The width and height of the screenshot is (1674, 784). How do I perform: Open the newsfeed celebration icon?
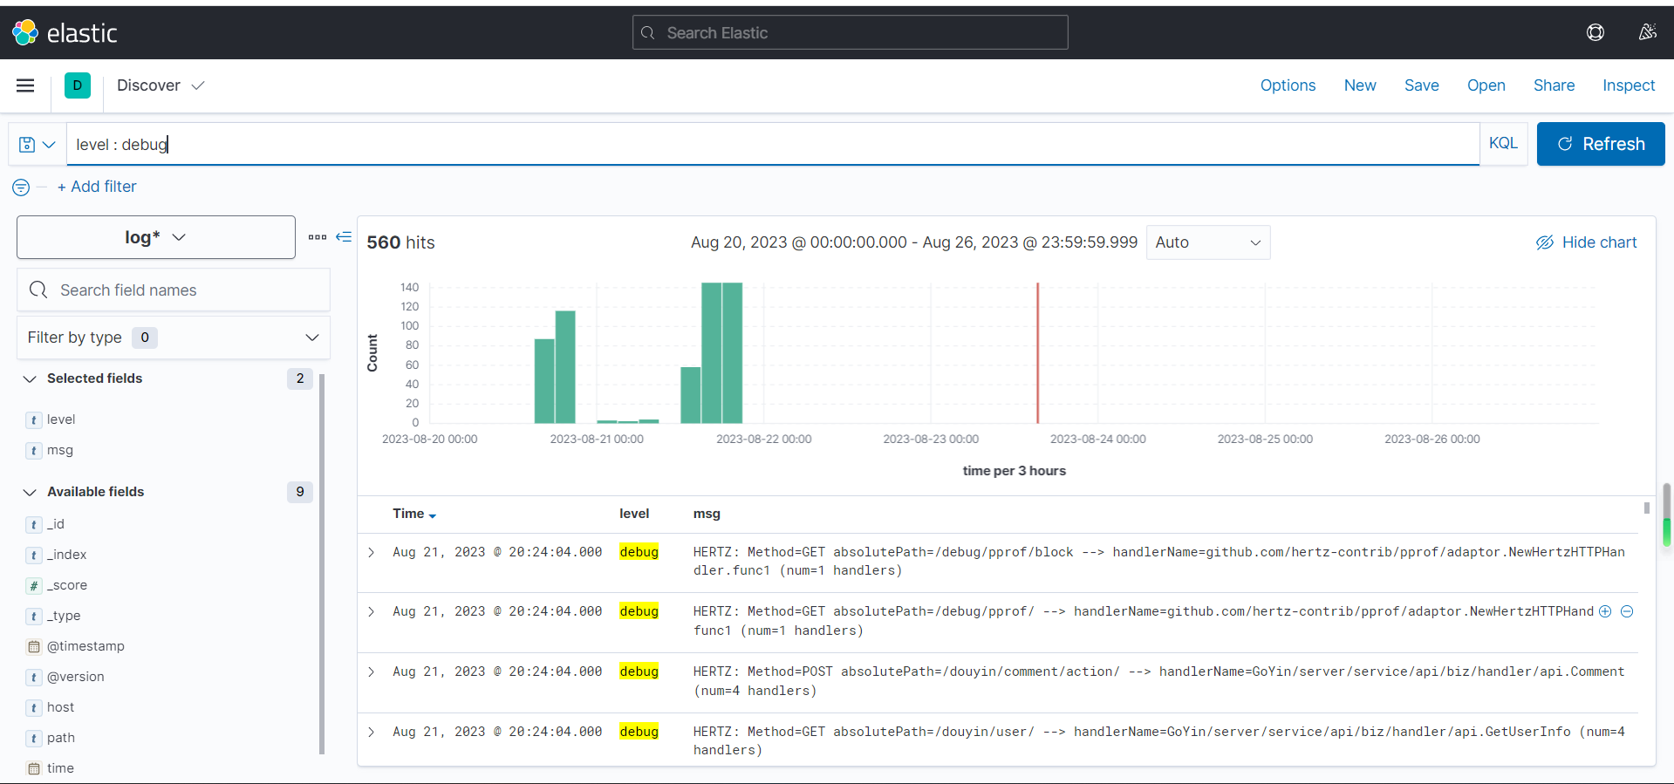[x=1648, y=33]
